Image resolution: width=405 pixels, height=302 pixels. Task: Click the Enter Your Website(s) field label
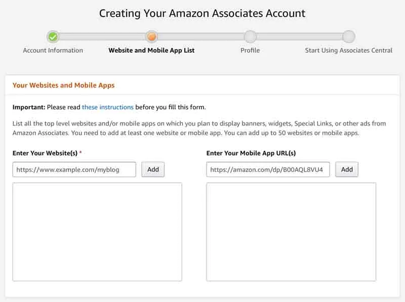(45, 153)
